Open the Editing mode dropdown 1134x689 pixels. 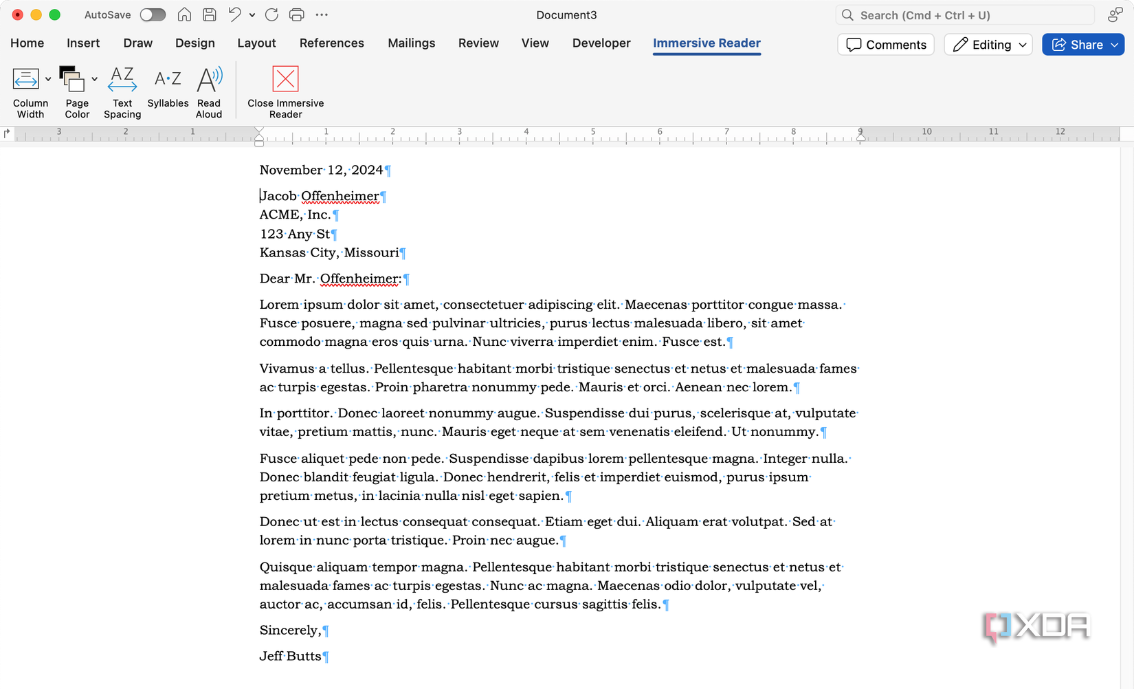[x=988, y=45]
